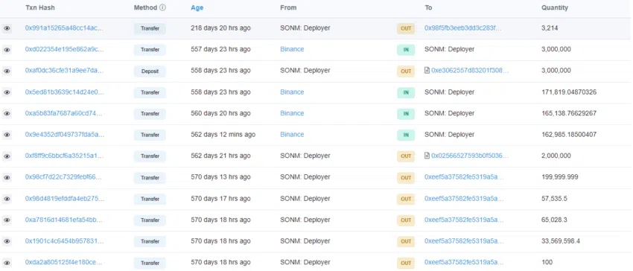Open 0xeef5a37582fe5319a5a address on 57,535.5 row

point(464,198)
